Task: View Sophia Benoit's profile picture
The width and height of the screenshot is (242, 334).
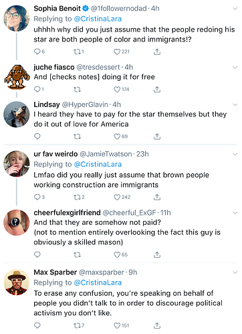Action: [x=17, y=18]
